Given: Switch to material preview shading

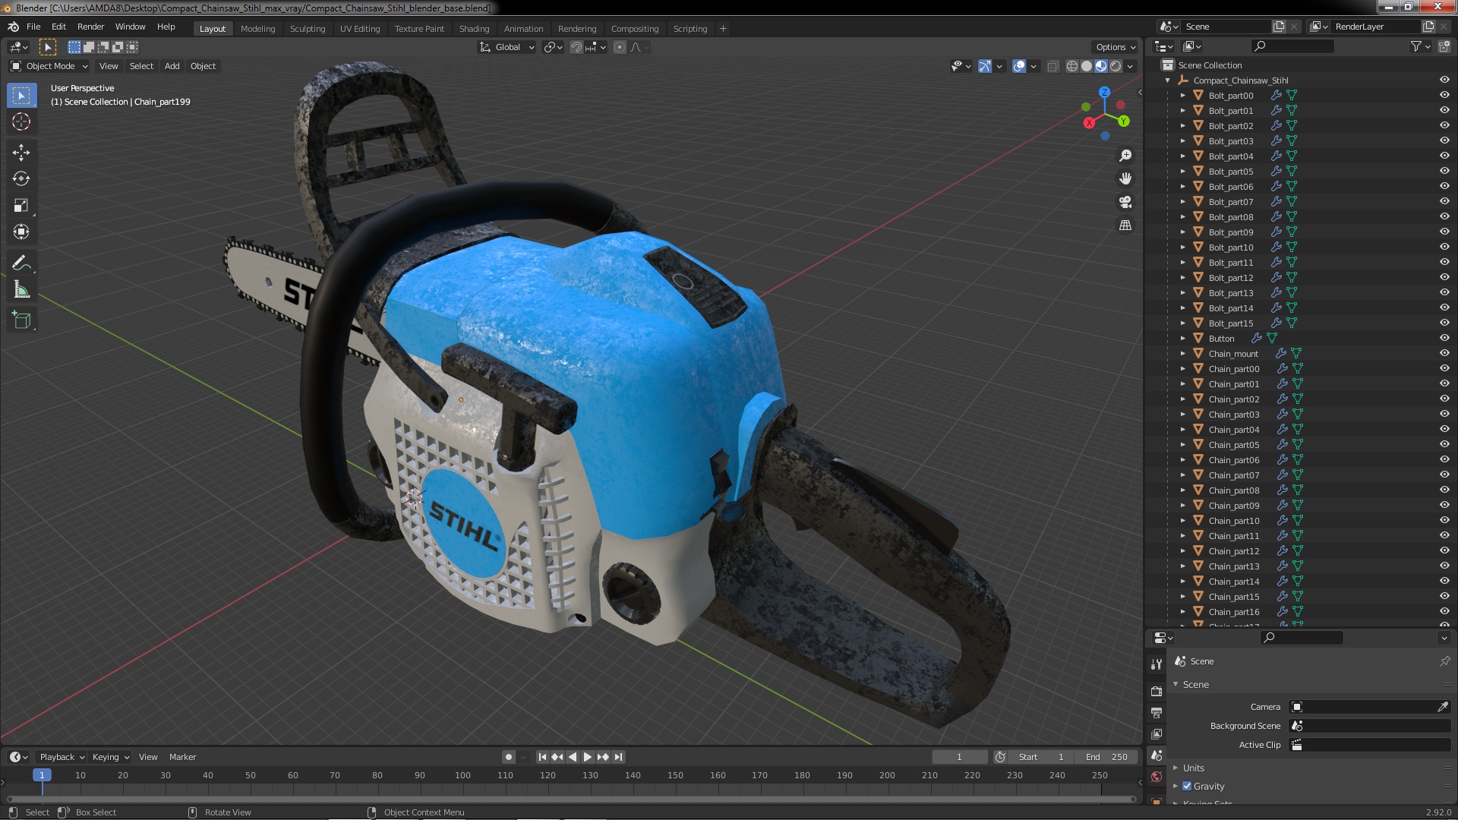Looking at the screenshot, I should pyautogui.click(x=1101, y=66).
